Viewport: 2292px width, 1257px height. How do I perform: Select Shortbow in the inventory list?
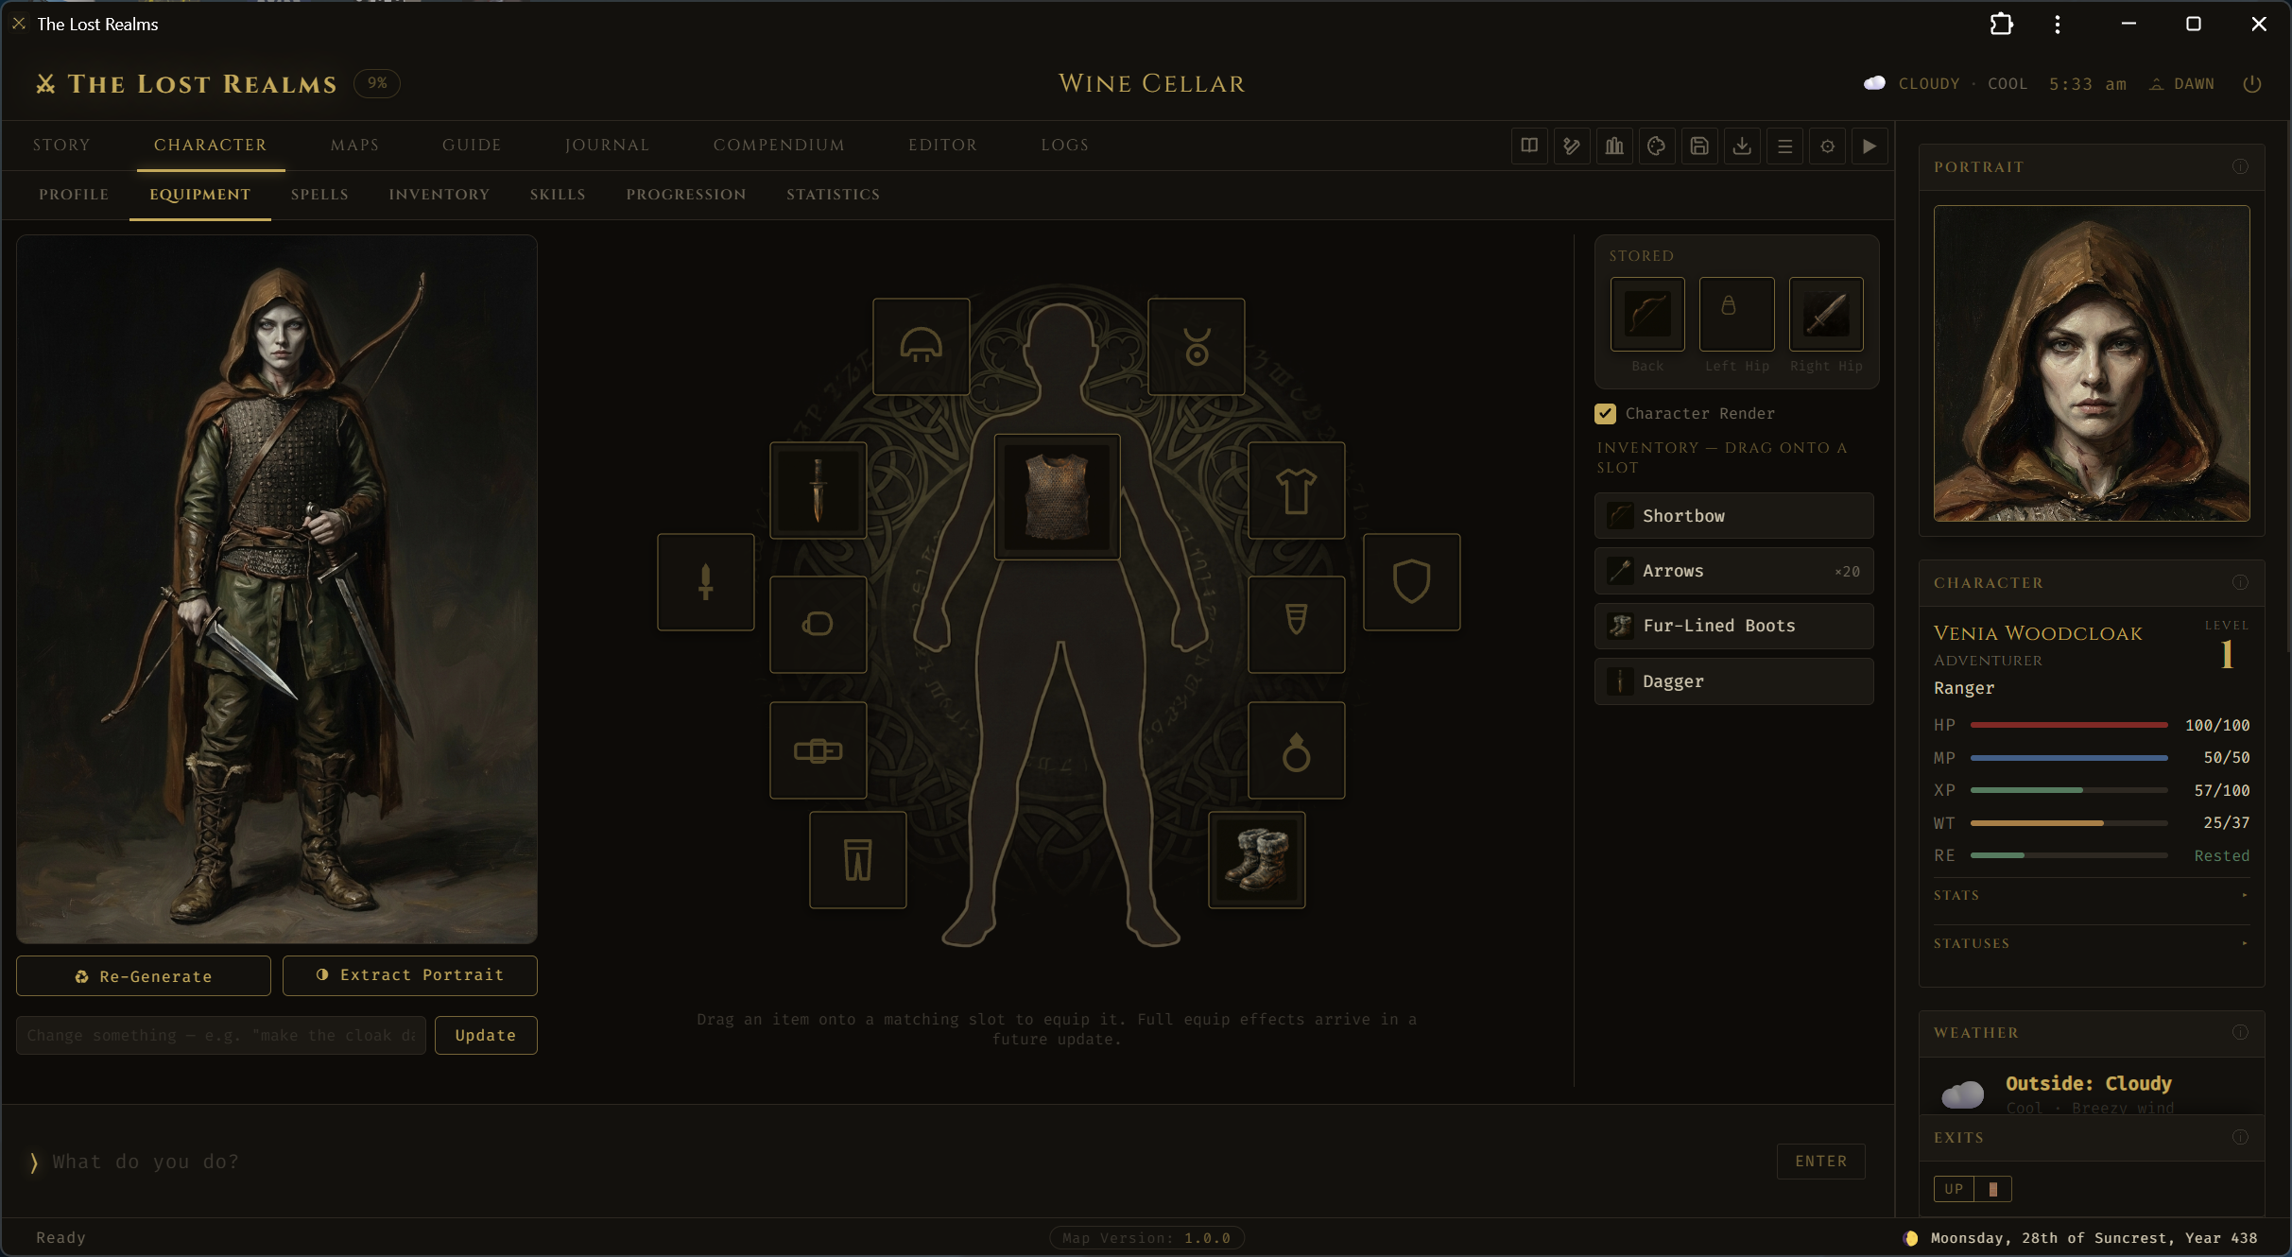pyautogui.click(x=1734, y=515)
